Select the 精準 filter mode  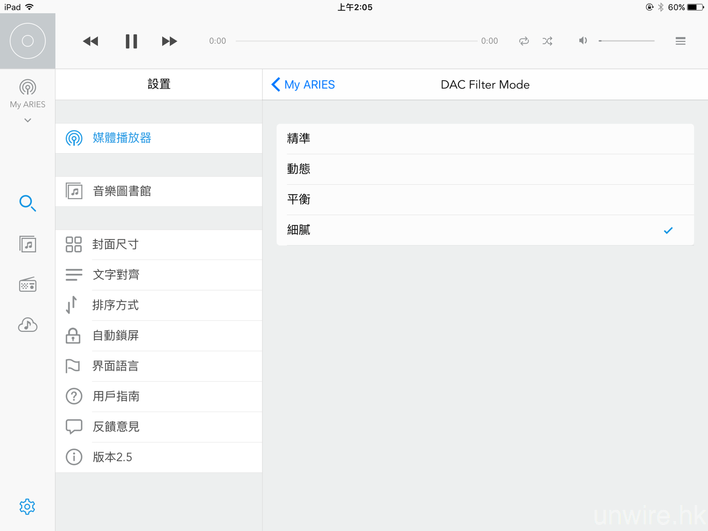(x=485, y=139)
